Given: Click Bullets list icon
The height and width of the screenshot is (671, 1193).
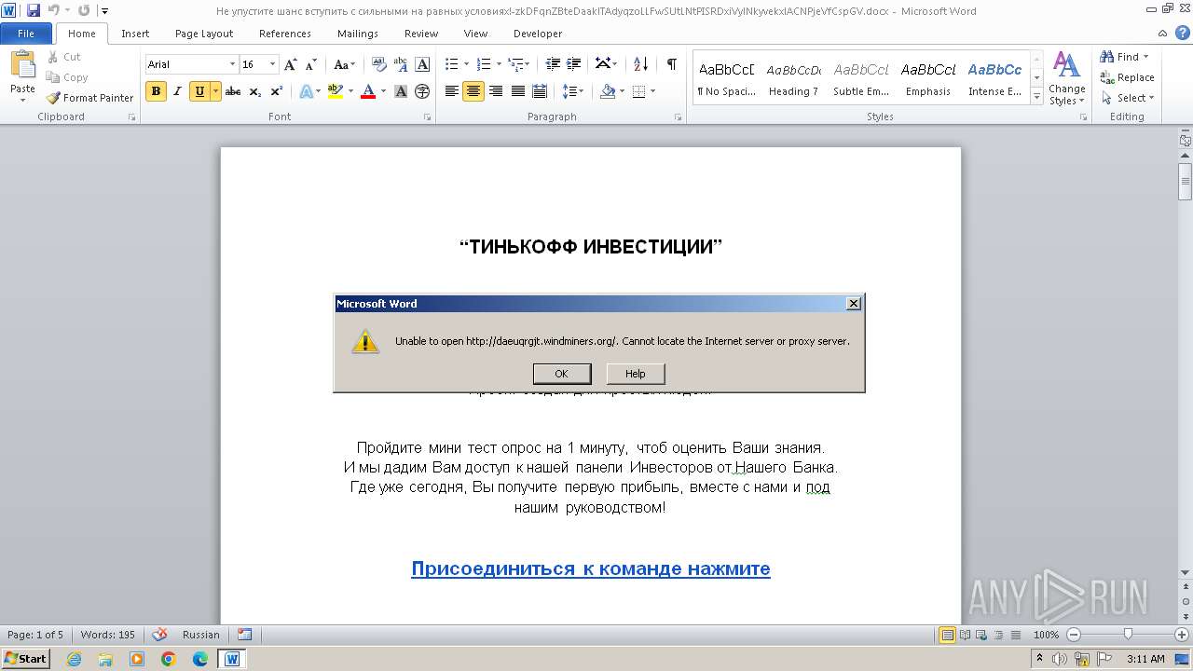Looking at the screenshot, I should (x=452, y=64).
